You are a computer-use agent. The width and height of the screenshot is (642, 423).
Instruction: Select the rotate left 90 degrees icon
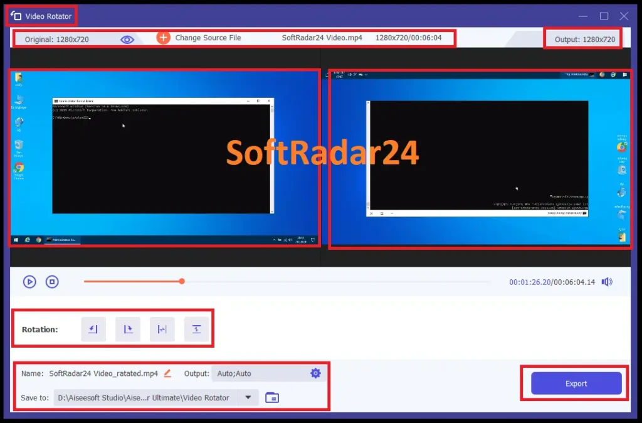93,329
